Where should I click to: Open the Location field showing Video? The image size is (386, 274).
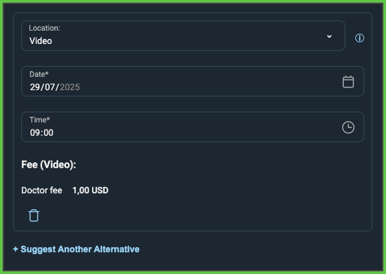(183, 35)
